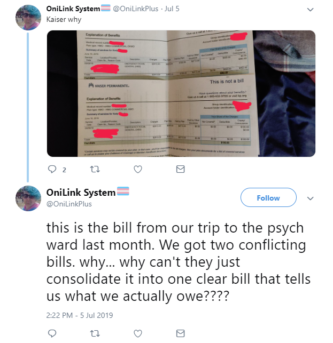Open @OniLinkPlus handle under main tweet name
The image size is (333, 343).
pyautogui.click(x=69, y=204)
